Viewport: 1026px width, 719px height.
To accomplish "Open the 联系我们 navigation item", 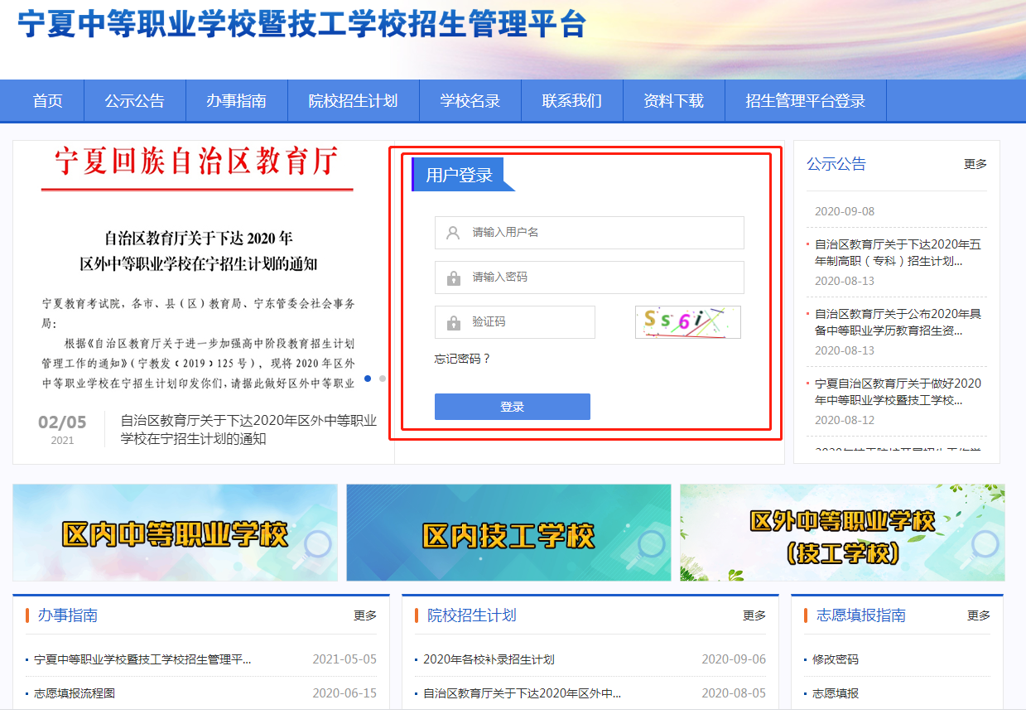I will click(572, 101).
